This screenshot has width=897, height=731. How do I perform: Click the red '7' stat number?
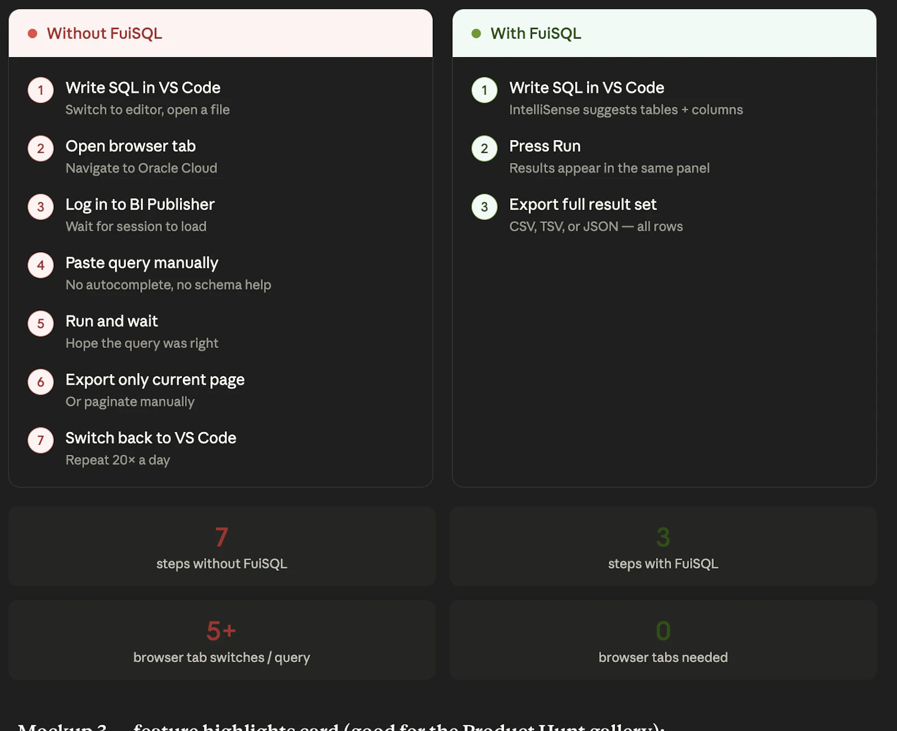click(222, 537)
